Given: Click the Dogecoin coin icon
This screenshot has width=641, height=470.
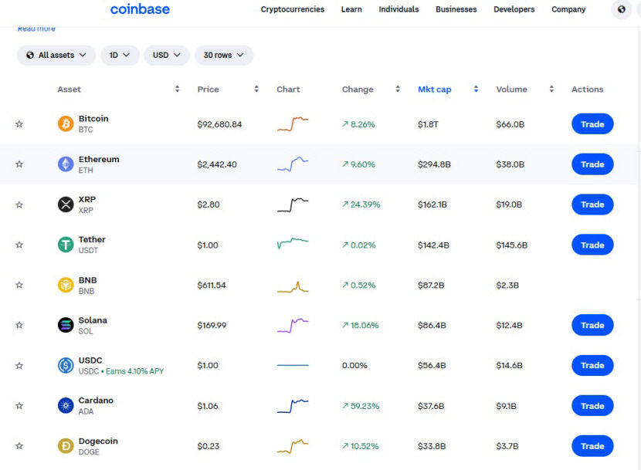Looking at the screenshot, I should pyautogui.click(x=66, y=446).
